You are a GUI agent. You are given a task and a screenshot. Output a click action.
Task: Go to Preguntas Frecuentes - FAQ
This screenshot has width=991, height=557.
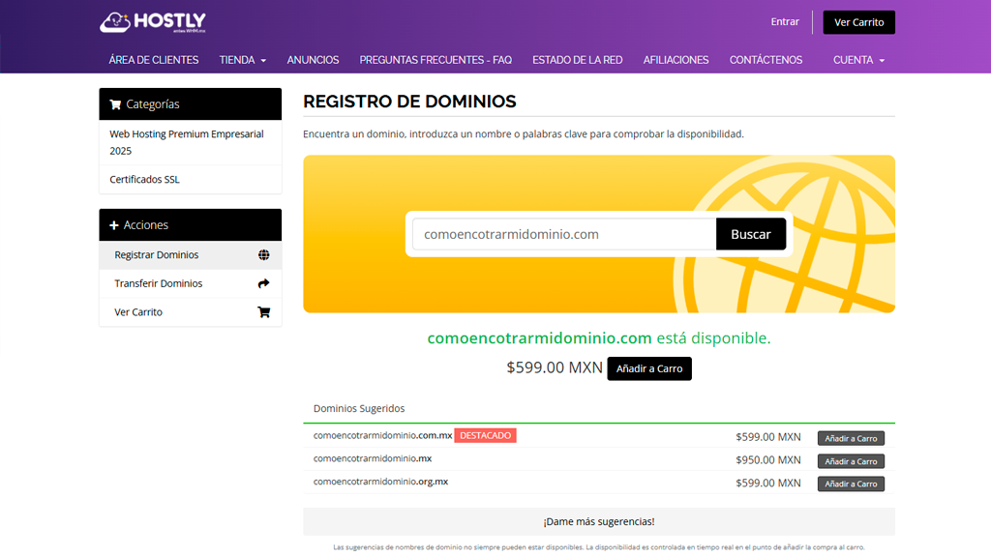(x=435, y=60)
